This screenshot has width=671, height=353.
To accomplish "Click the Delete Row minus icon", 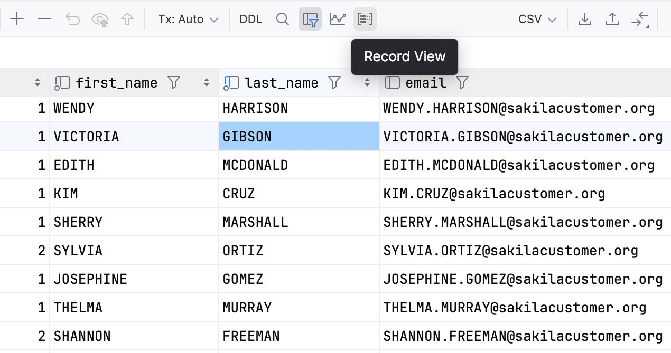I will (x=44, y=20).
